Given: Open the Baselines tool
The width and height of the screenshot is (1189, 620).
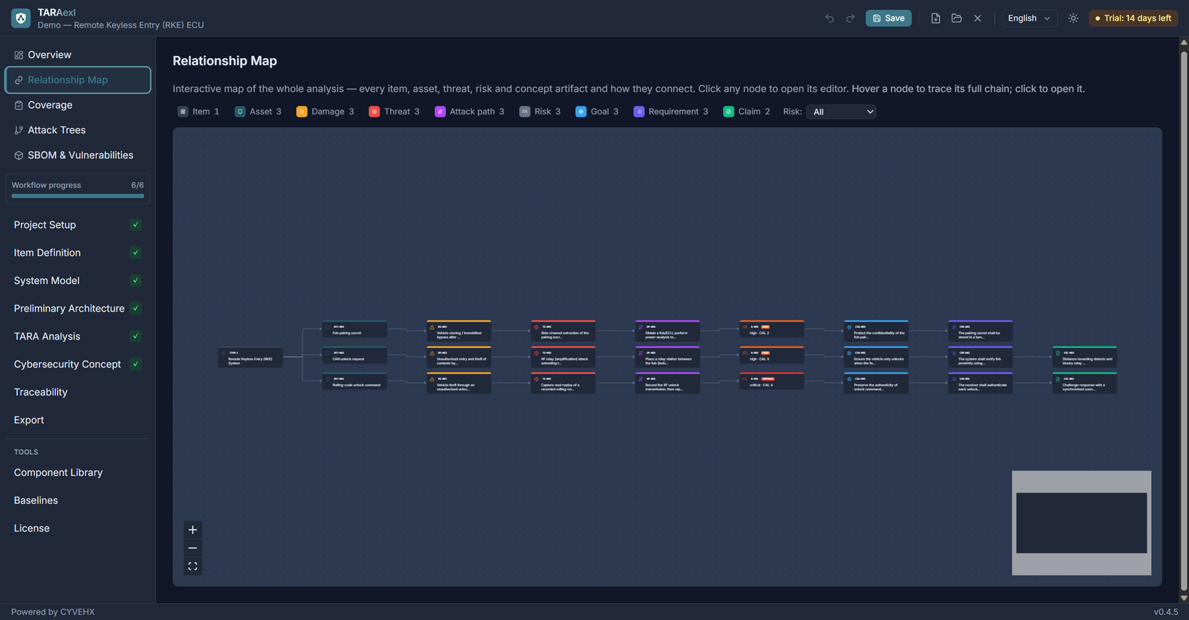Looking at the screenshot, I should point(78,500).
